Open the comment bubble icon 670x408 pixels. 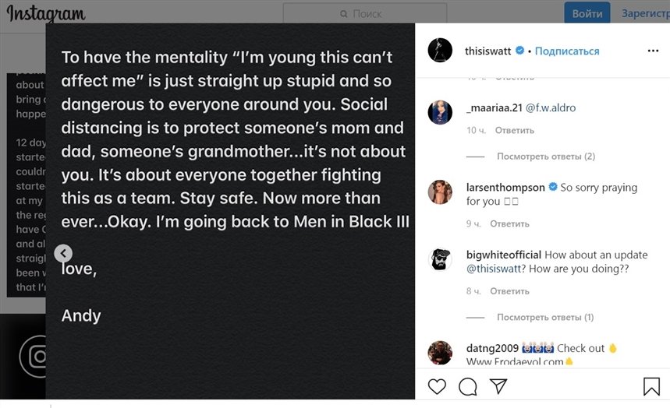pos(468,386)
